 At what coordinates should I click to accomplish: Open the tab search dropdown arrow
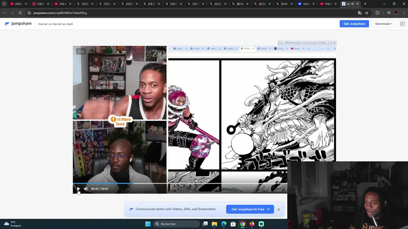coord(4,4)
